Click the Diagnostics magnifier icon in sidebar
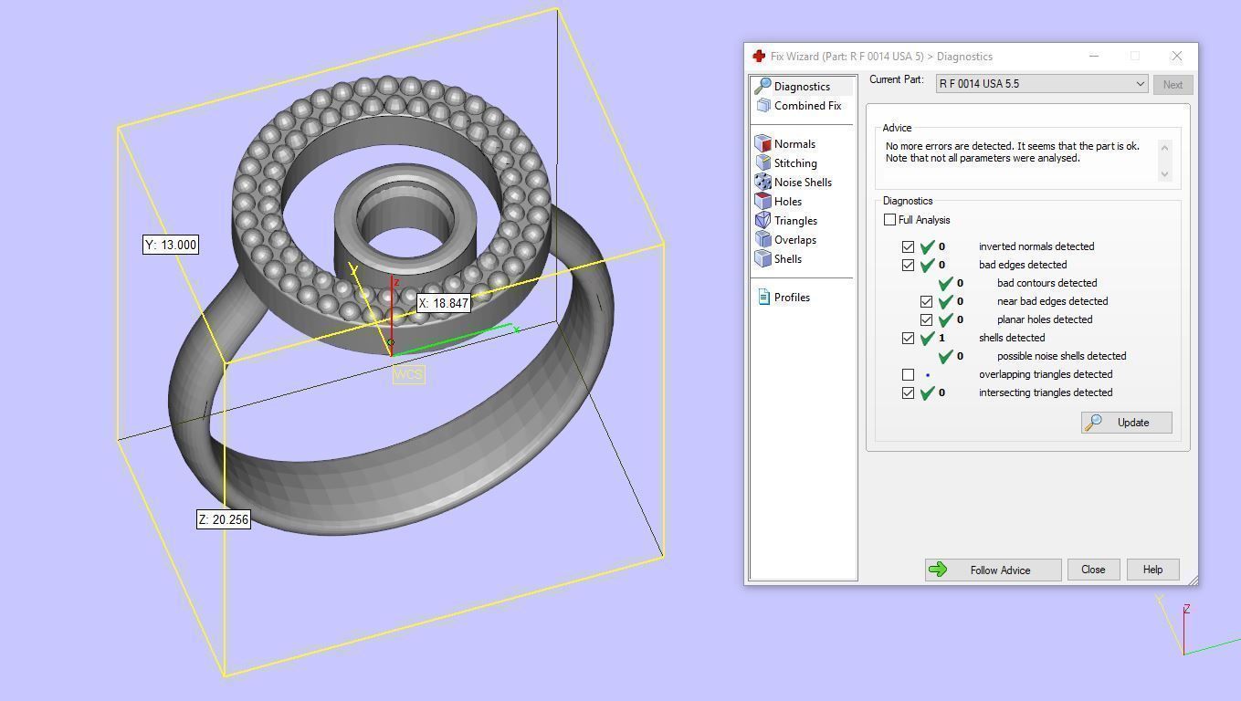 pos(762,86)
